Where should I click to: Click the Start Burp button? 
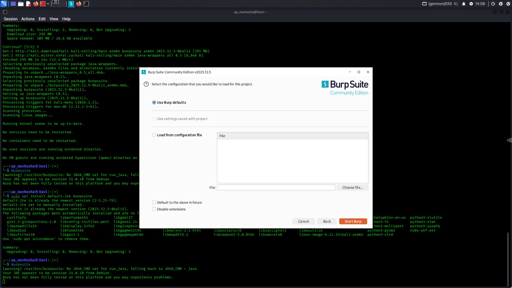point(353,221)
